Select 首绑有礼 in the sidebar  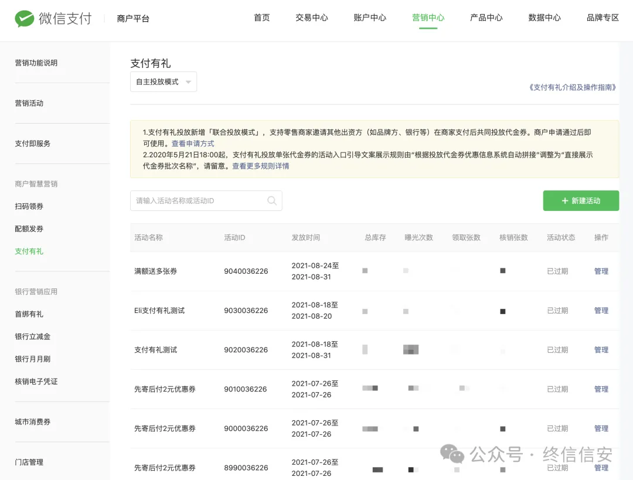(x=29, y=313)
